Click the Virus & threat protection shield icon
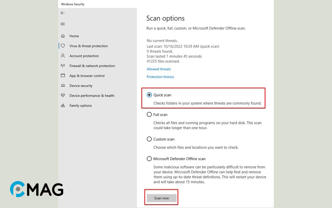 [63, 46]
